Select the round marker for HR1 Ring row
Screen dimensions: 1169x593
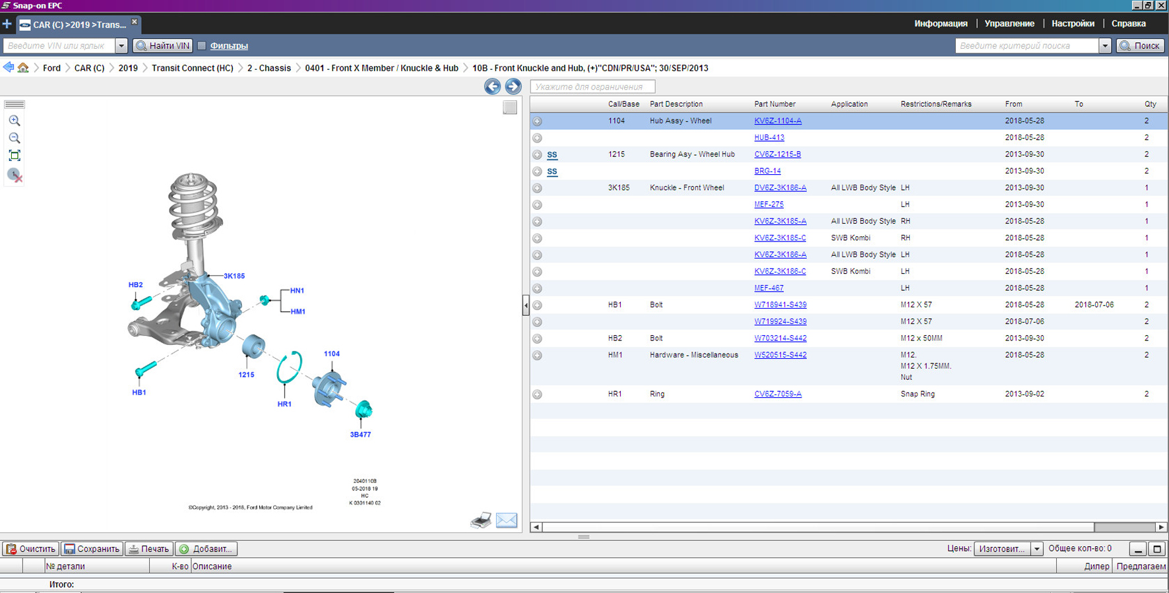(537, 394)
